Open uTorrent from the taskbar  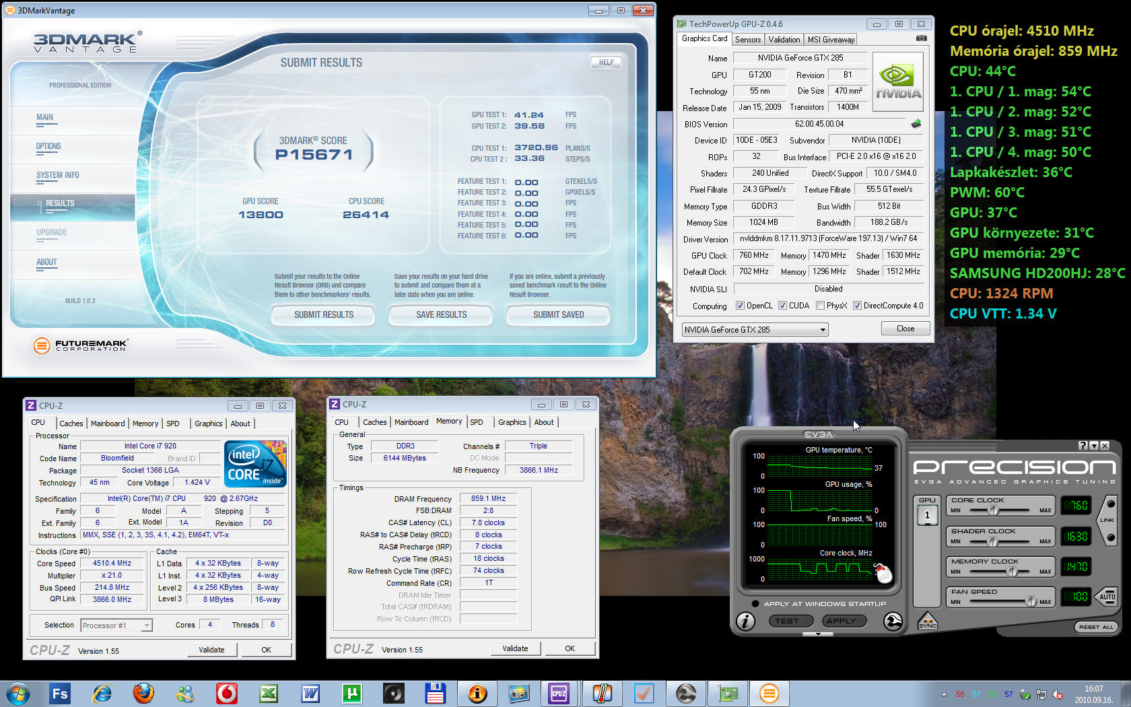(x=352, y=694)
